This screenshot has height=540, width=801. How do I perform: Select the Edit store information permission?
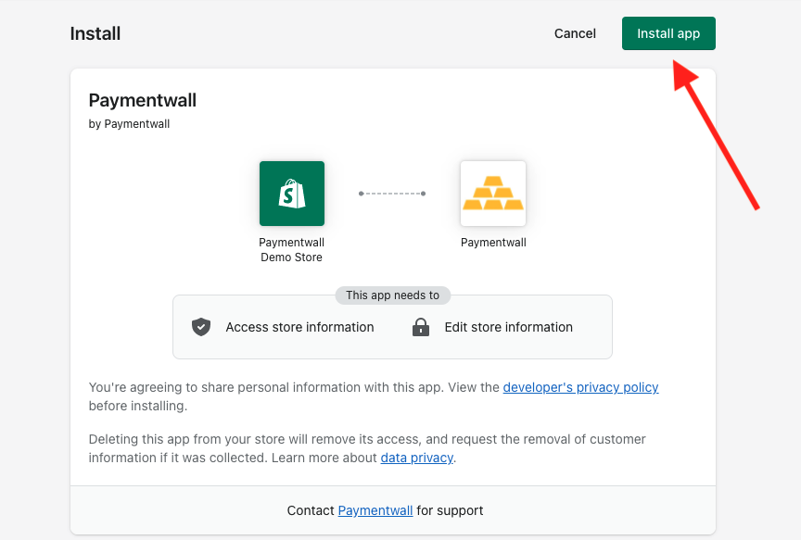pyautogui.click(x=508, y=327)
